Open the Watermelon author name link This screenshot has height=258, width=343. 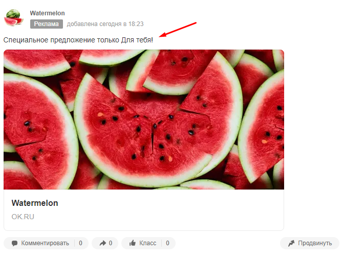click(47, 13)
